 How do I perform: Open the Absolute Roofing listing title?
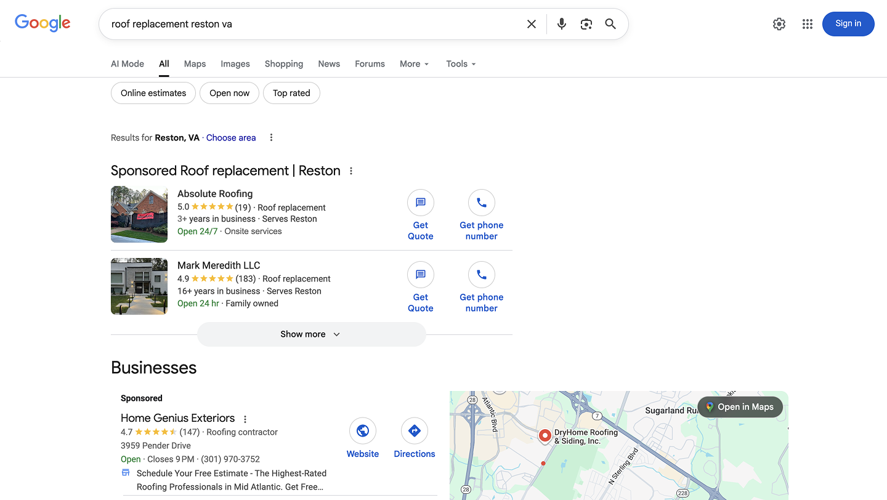(x=215, y=194)
